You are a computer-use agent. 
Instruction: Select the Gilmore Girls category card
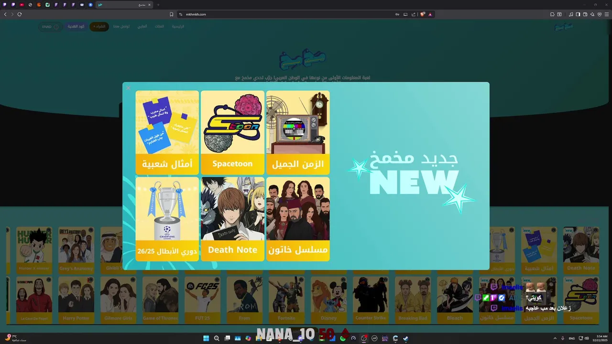(x=118, y=300)
